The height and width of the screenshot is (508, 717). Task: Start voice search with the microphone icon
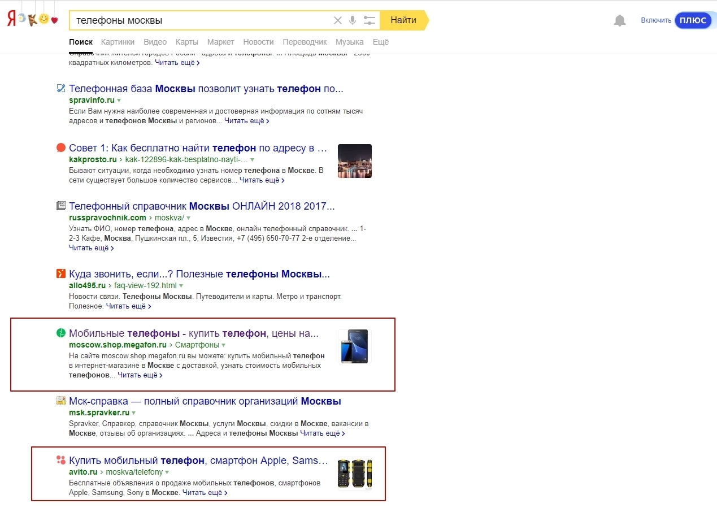[x=353, y=20]
